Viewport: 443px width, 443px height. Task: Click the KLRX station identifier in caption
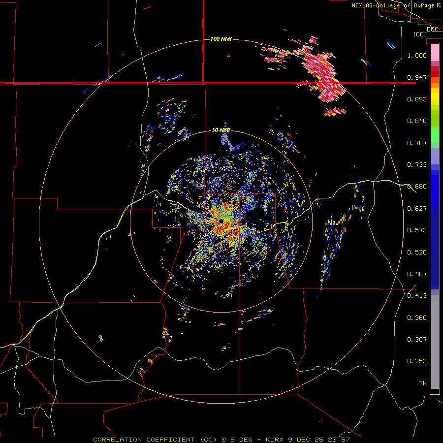[x=275, y=440]
